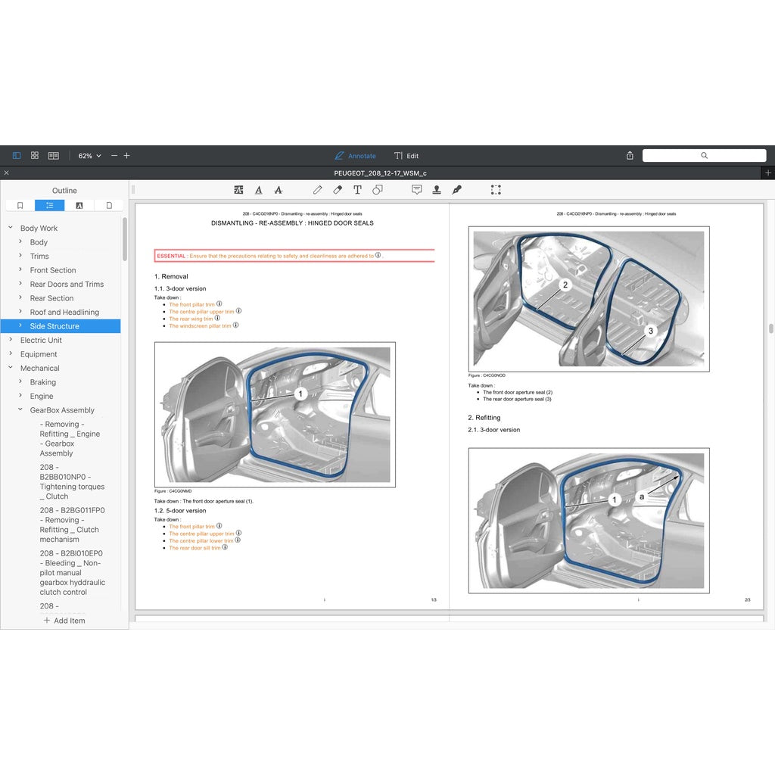Image resolution: width=775 pixels, height=775 pixels.
Task: Collapse the Body Work outline section
Action: pyautogui.click(x=11, y=228)
